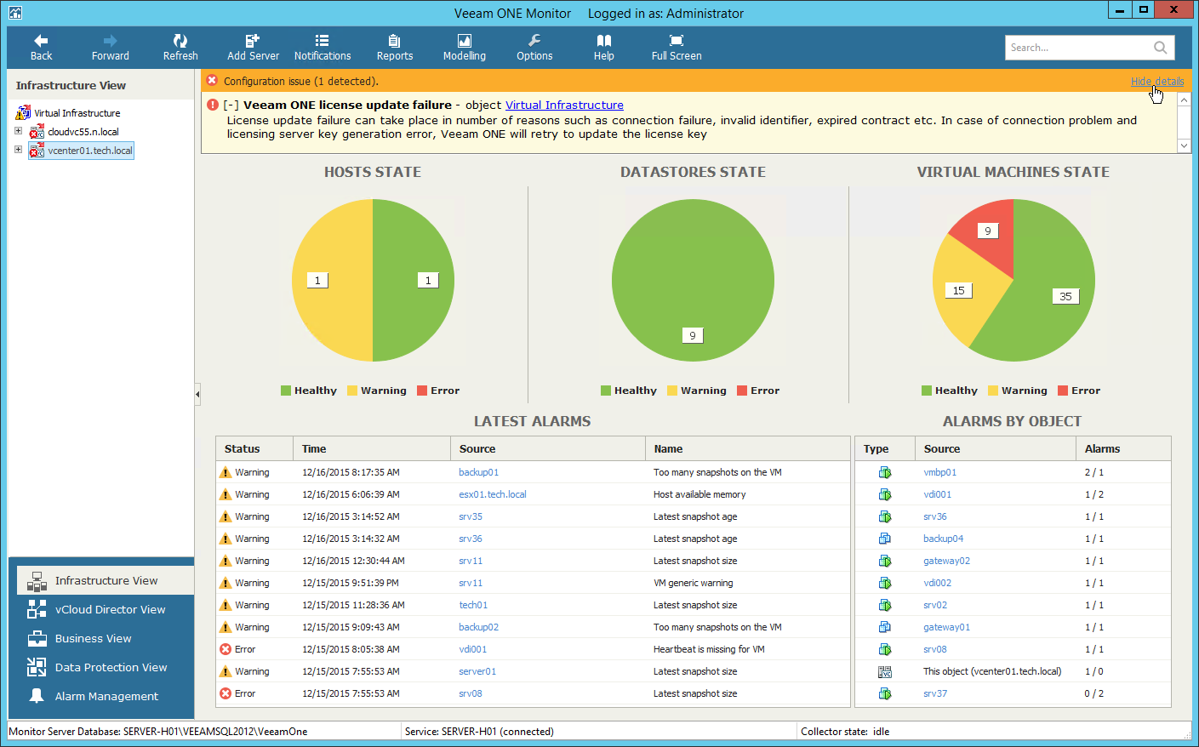Select Virtual Infrastructure tree root

point(77,113)
